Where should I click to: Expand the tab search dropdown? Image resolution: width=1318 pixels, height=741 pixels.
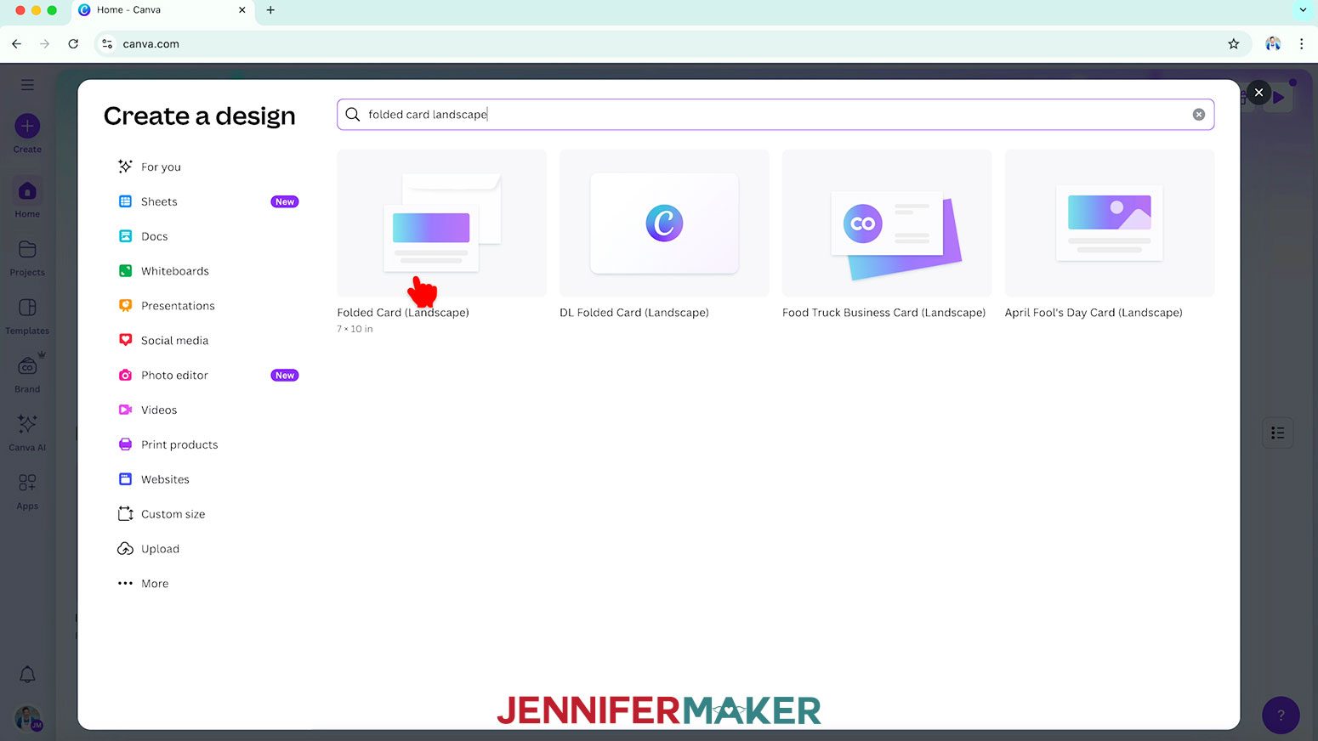click(x=1303, y=10)
